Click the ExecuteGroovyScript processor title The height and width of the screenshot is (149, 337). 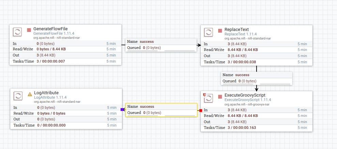pos(245,95)
